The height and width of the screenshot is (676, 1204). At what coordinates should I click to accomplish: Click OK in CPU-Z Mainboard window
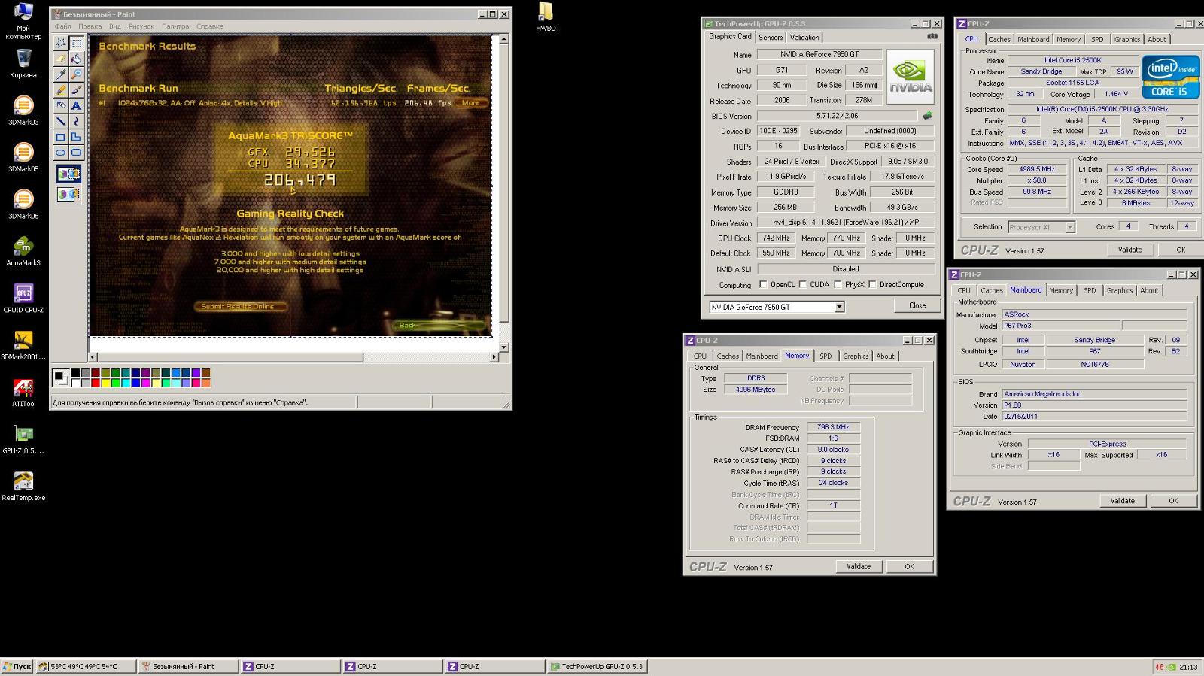1172,501
